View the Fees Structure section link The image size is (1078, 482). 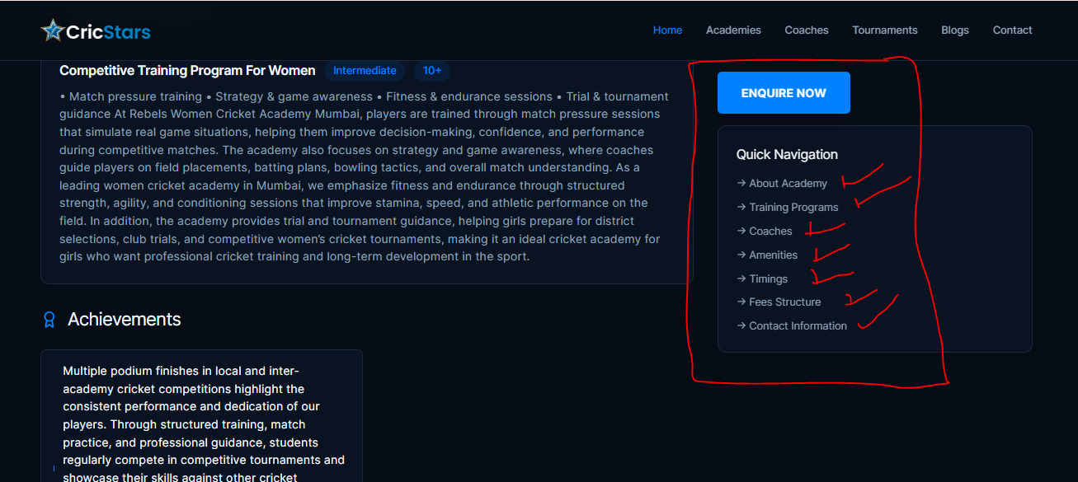[x=784, y=302]
